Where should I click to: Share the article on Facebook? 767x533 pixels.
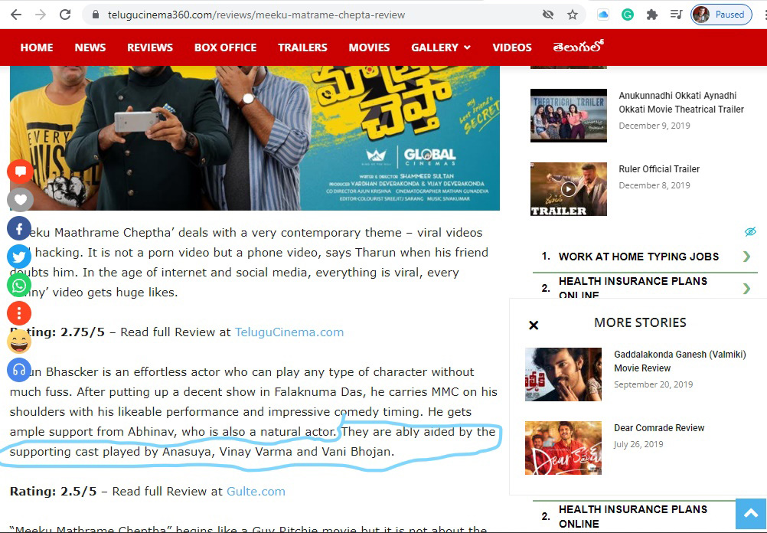coord(20,228)
